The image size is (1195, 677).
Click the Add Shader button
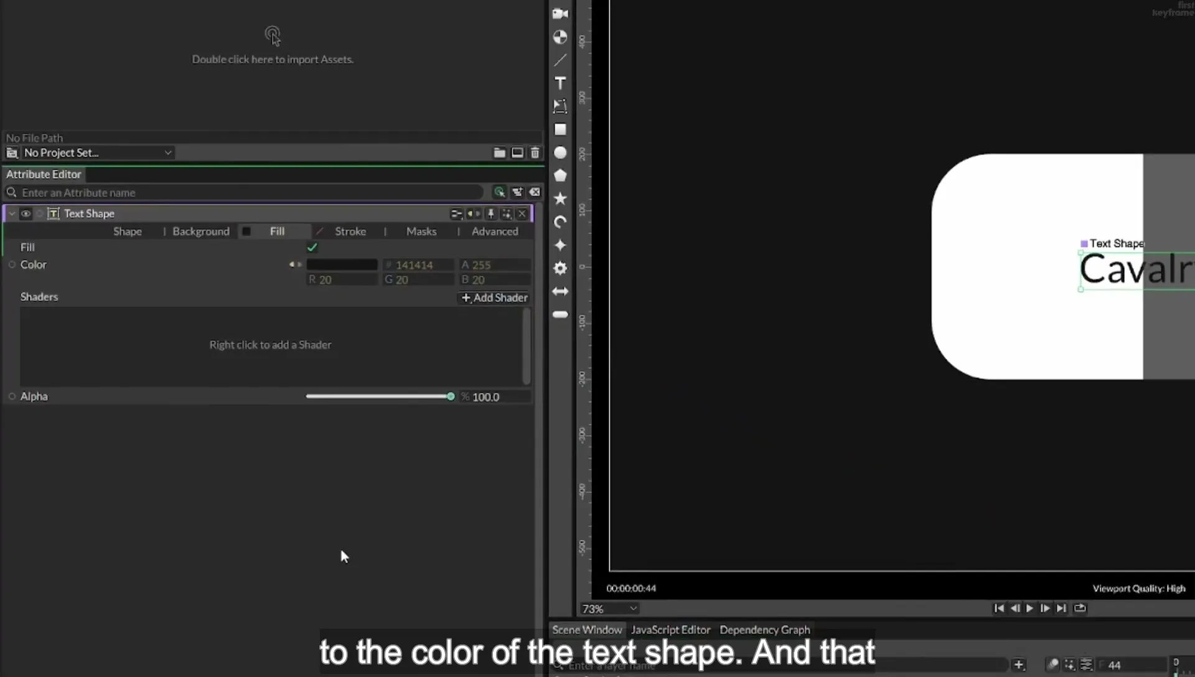(x=494, y=297)
